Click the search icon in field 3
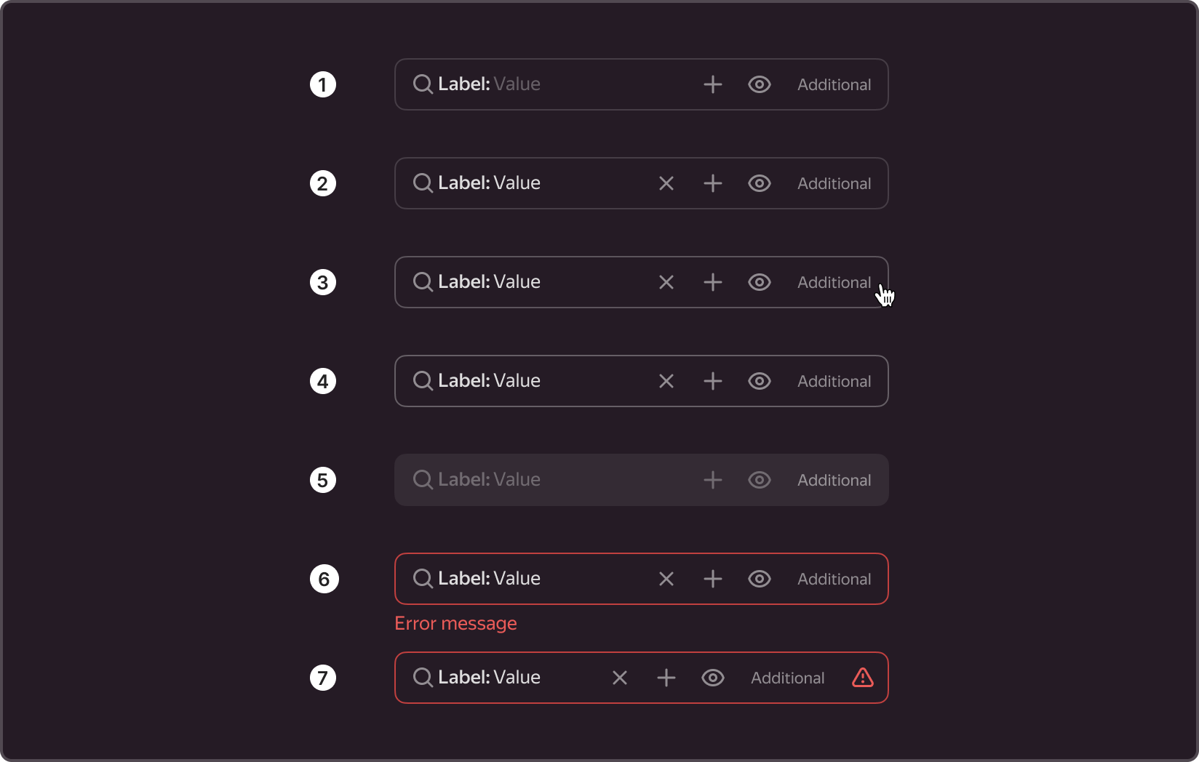The image size is (1199, 762). 423,282
